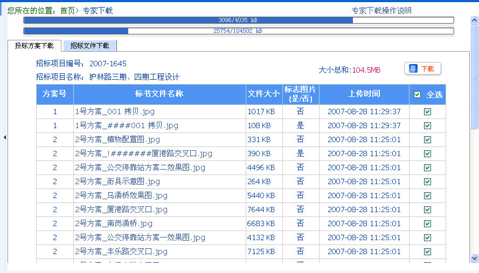Click the file size 4496 KB
This screenshot has width=479, height=273.
pyautogui.click(x=261, y=168)
